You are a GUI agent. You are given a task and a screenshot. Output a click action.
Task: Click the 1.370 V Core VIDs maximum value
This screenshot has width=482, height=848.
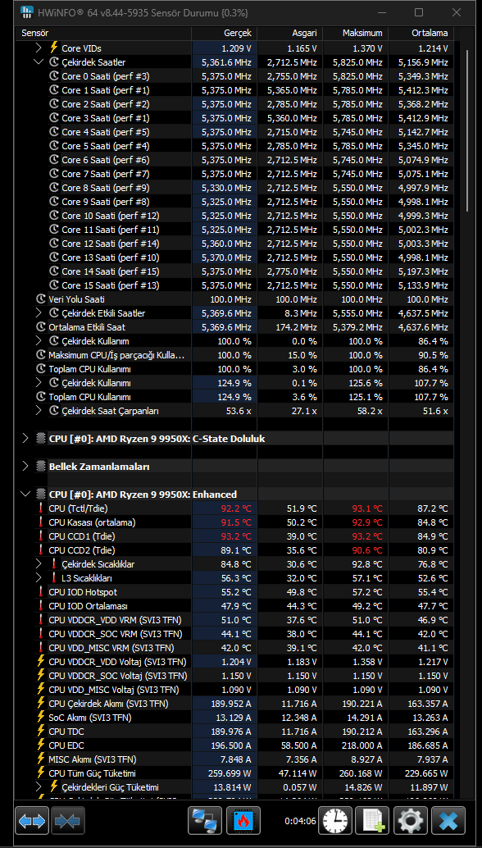coord(367,48)
